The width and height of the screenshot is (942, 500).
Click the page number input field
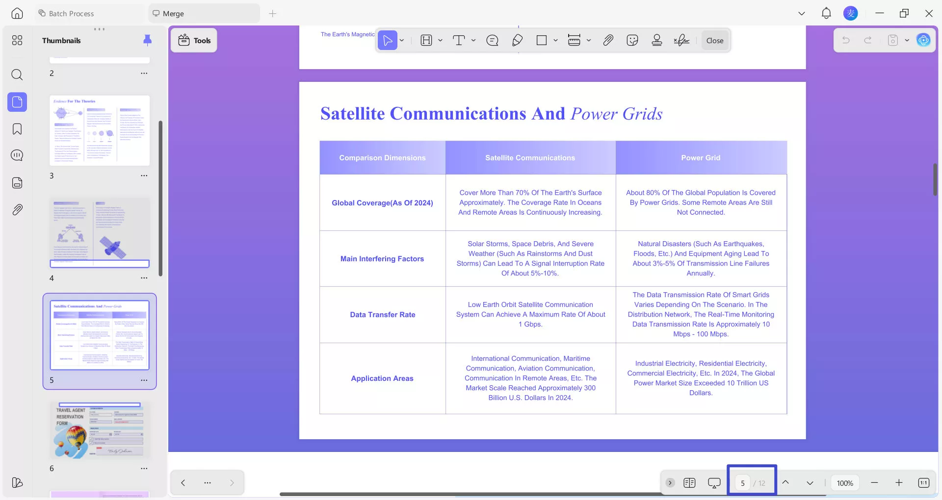[x=743, y=483]
